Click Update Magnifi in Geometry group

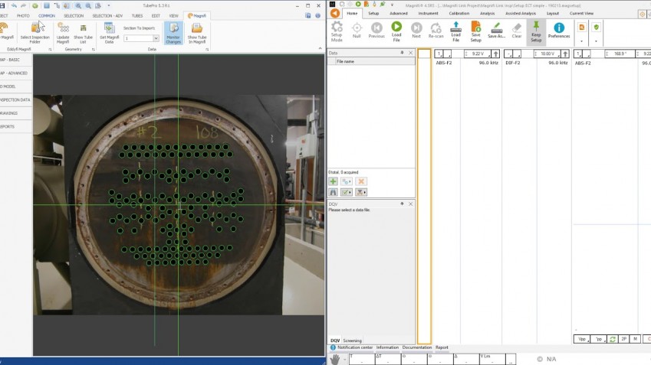tap(63, 28)
